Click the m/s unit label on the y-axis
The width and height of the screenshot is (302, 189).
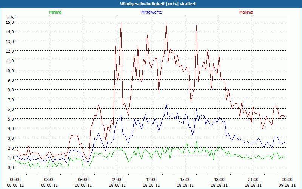(11, 17)
